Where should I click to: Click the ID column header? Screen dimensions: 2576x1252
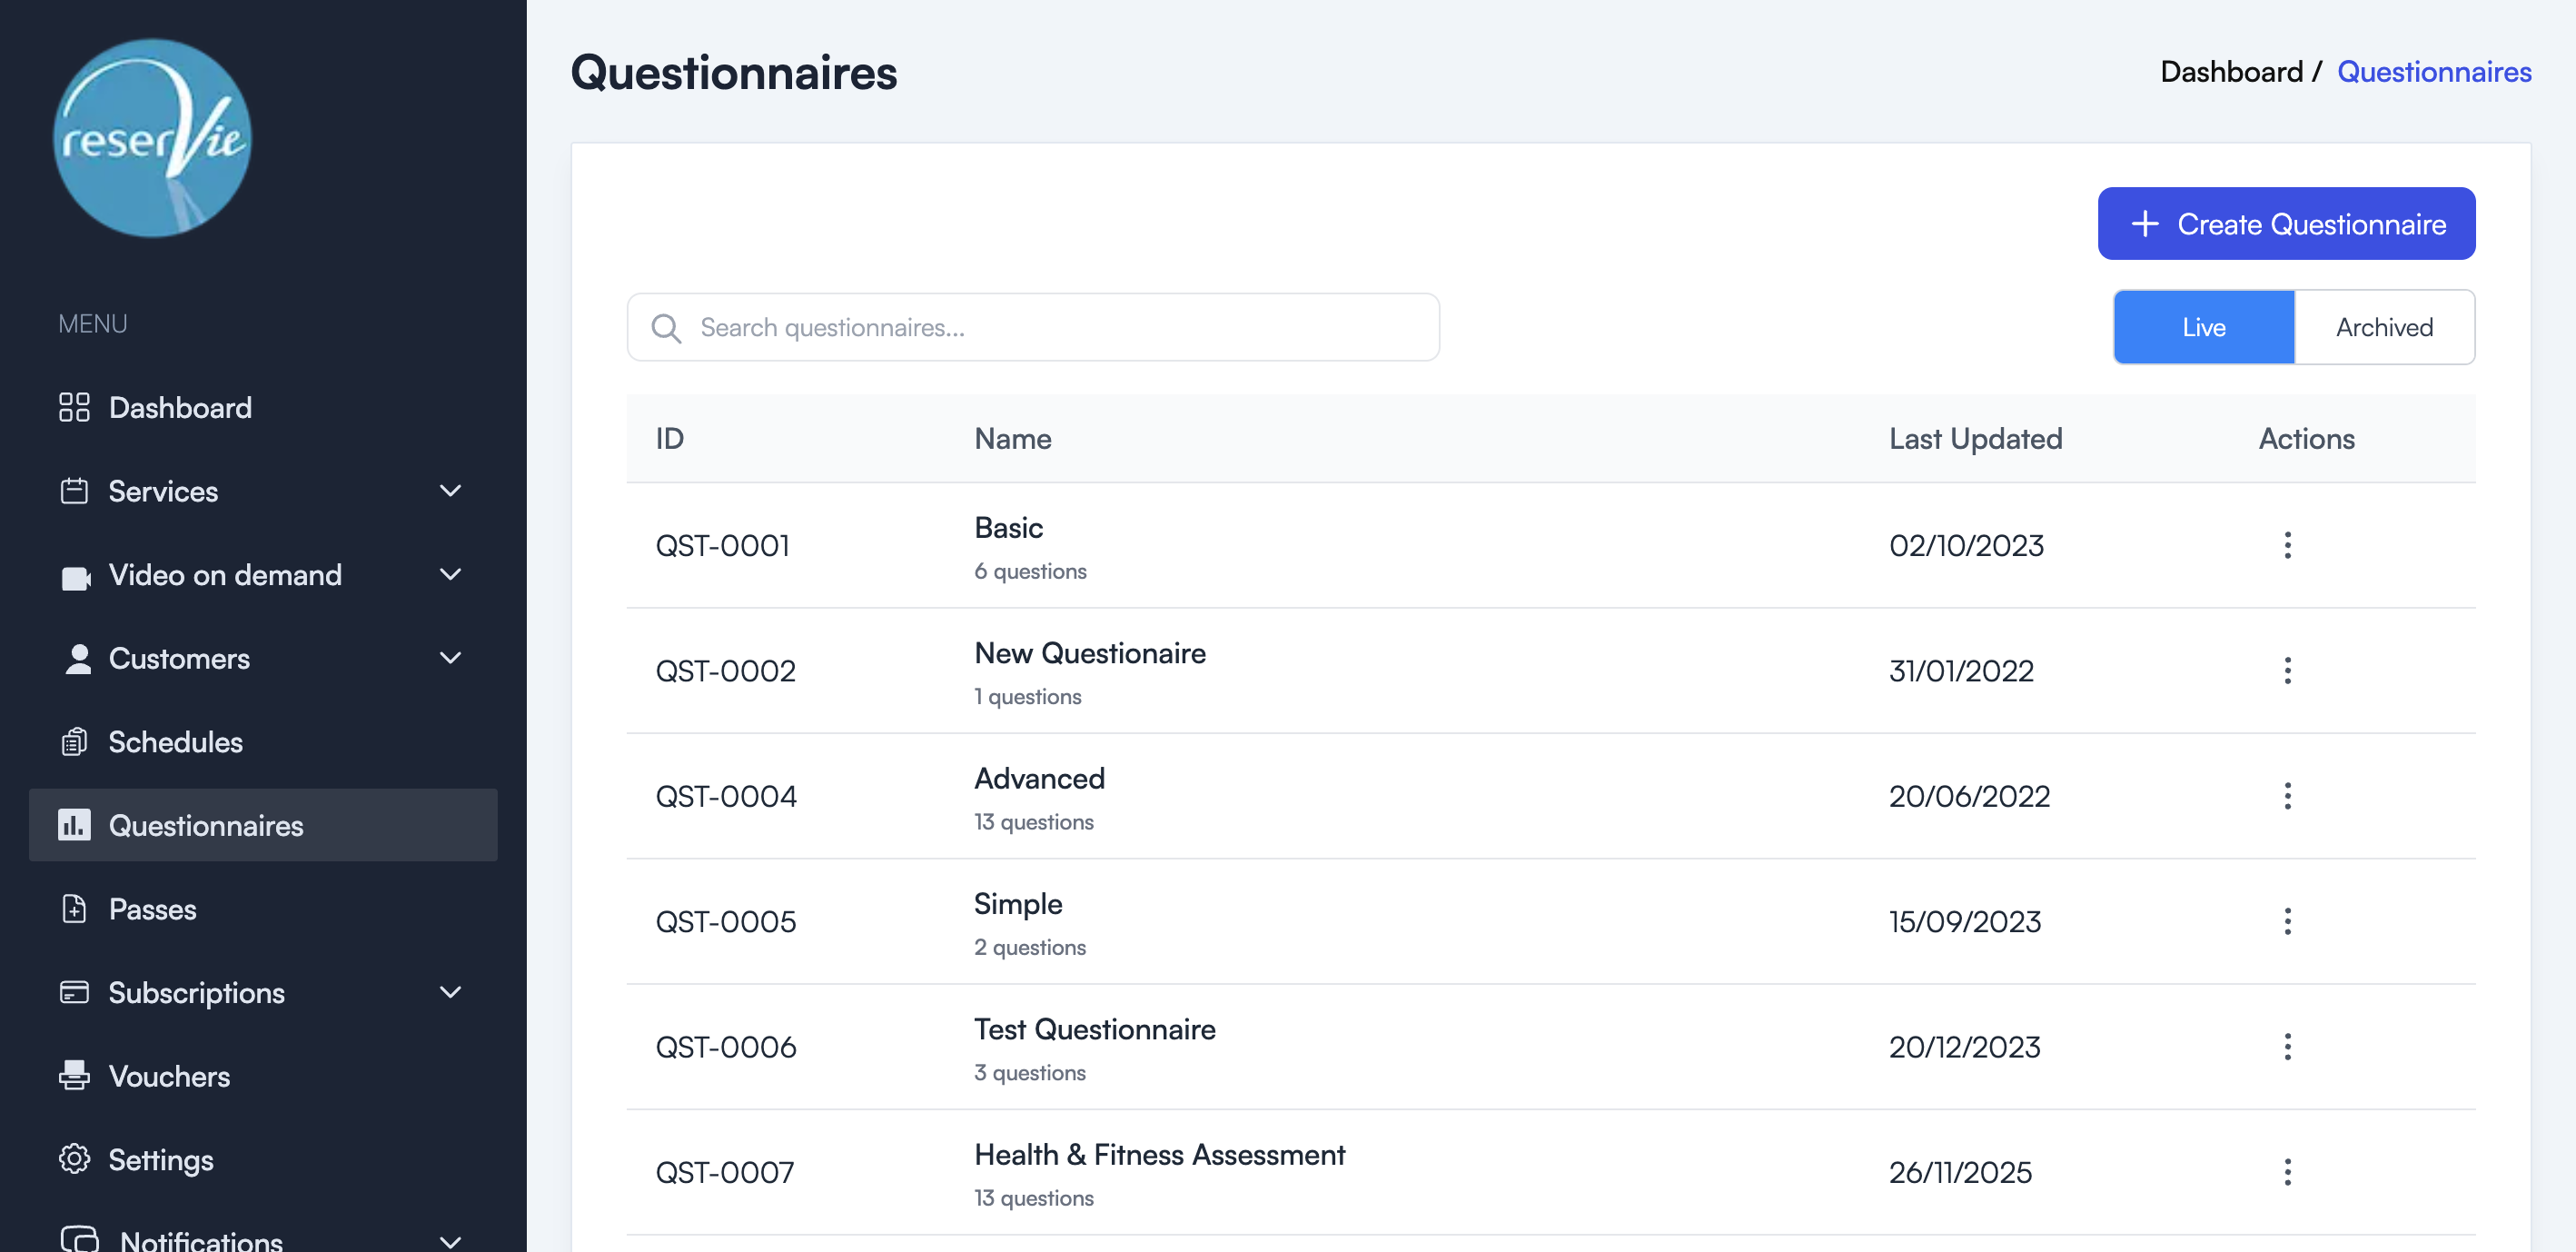point(669,438)
